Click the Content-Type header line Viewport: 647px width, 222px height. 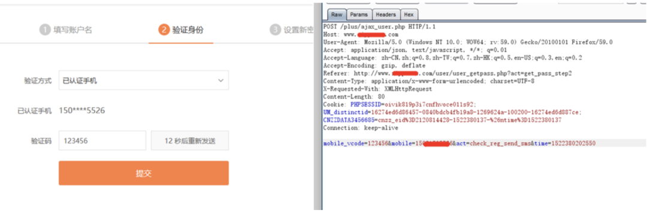coord(429,81)
